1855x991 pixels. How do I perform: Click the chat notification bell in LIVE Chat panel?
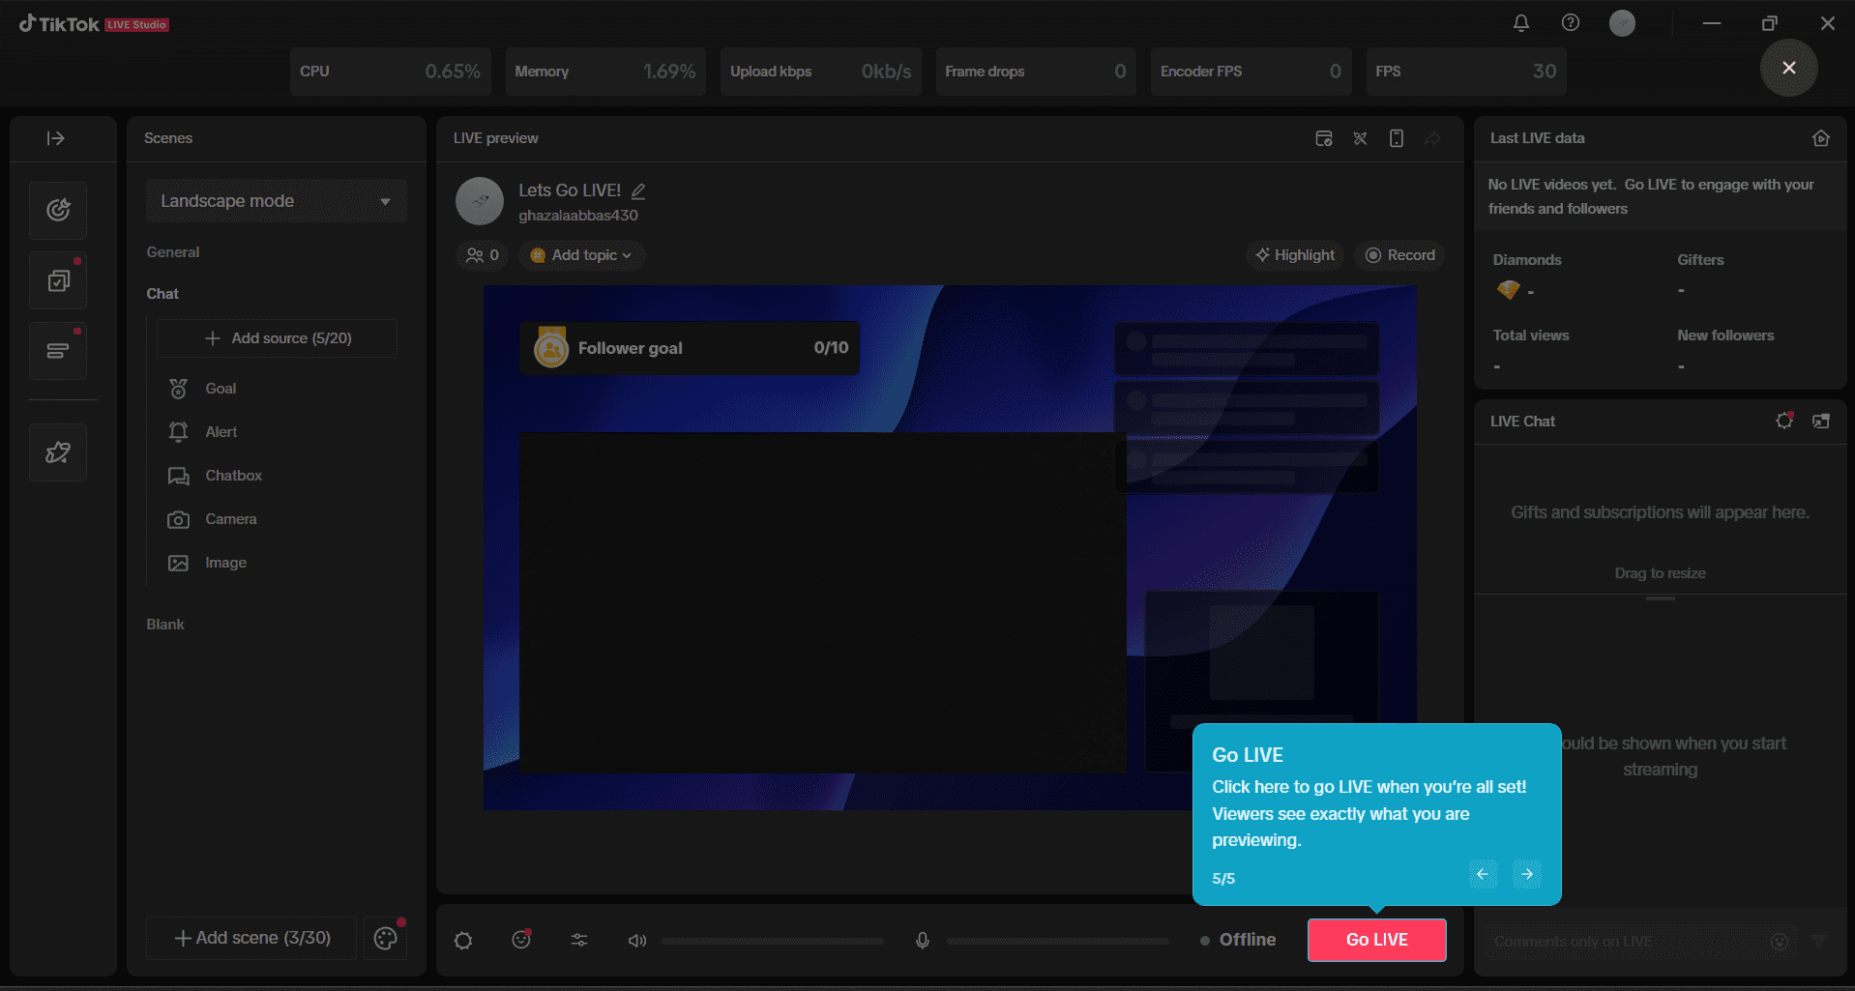click(x=1784, y=421)
